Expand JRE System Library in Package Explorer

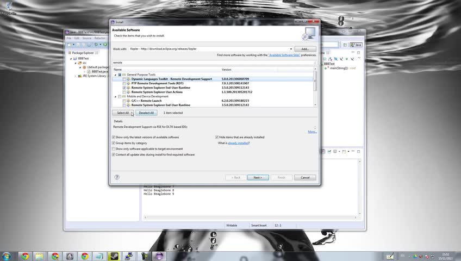point(75,76)
